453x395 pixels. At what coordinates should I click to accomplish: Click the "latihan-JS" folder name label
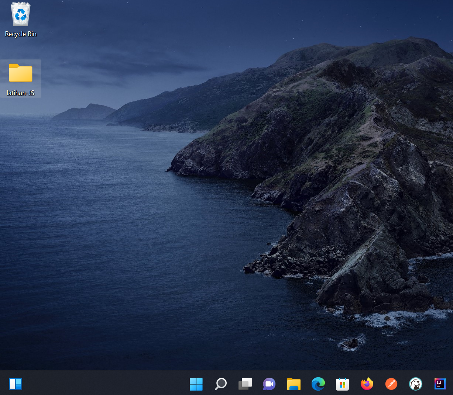point(21,93)
